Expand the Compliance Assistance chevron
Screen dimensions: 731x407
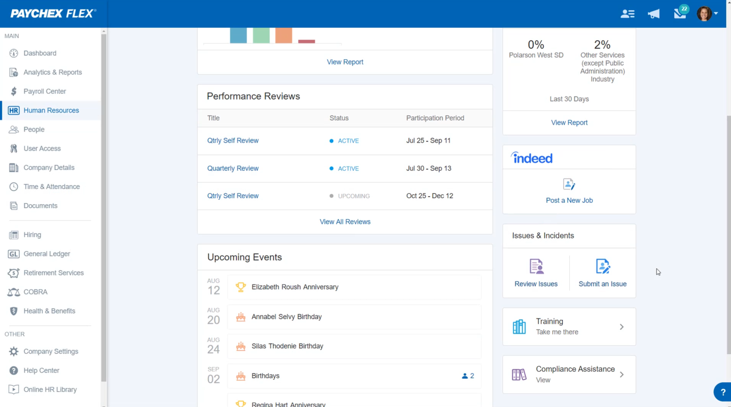coord(622,375)
